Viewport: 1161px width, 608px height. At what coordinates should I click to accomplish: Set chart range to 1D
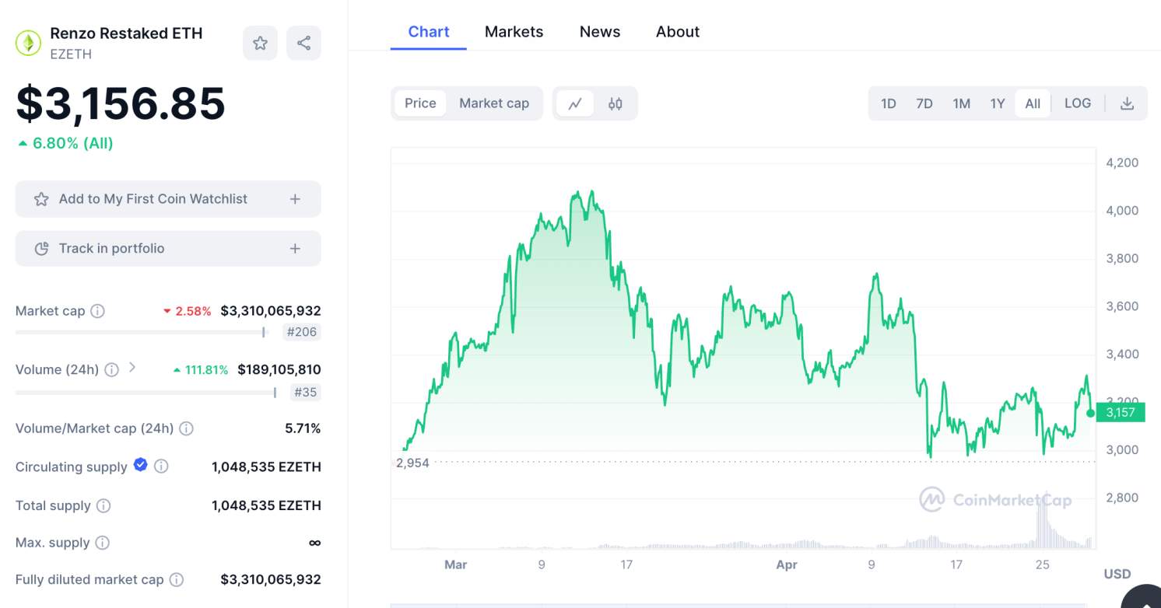tap(888, 103)
